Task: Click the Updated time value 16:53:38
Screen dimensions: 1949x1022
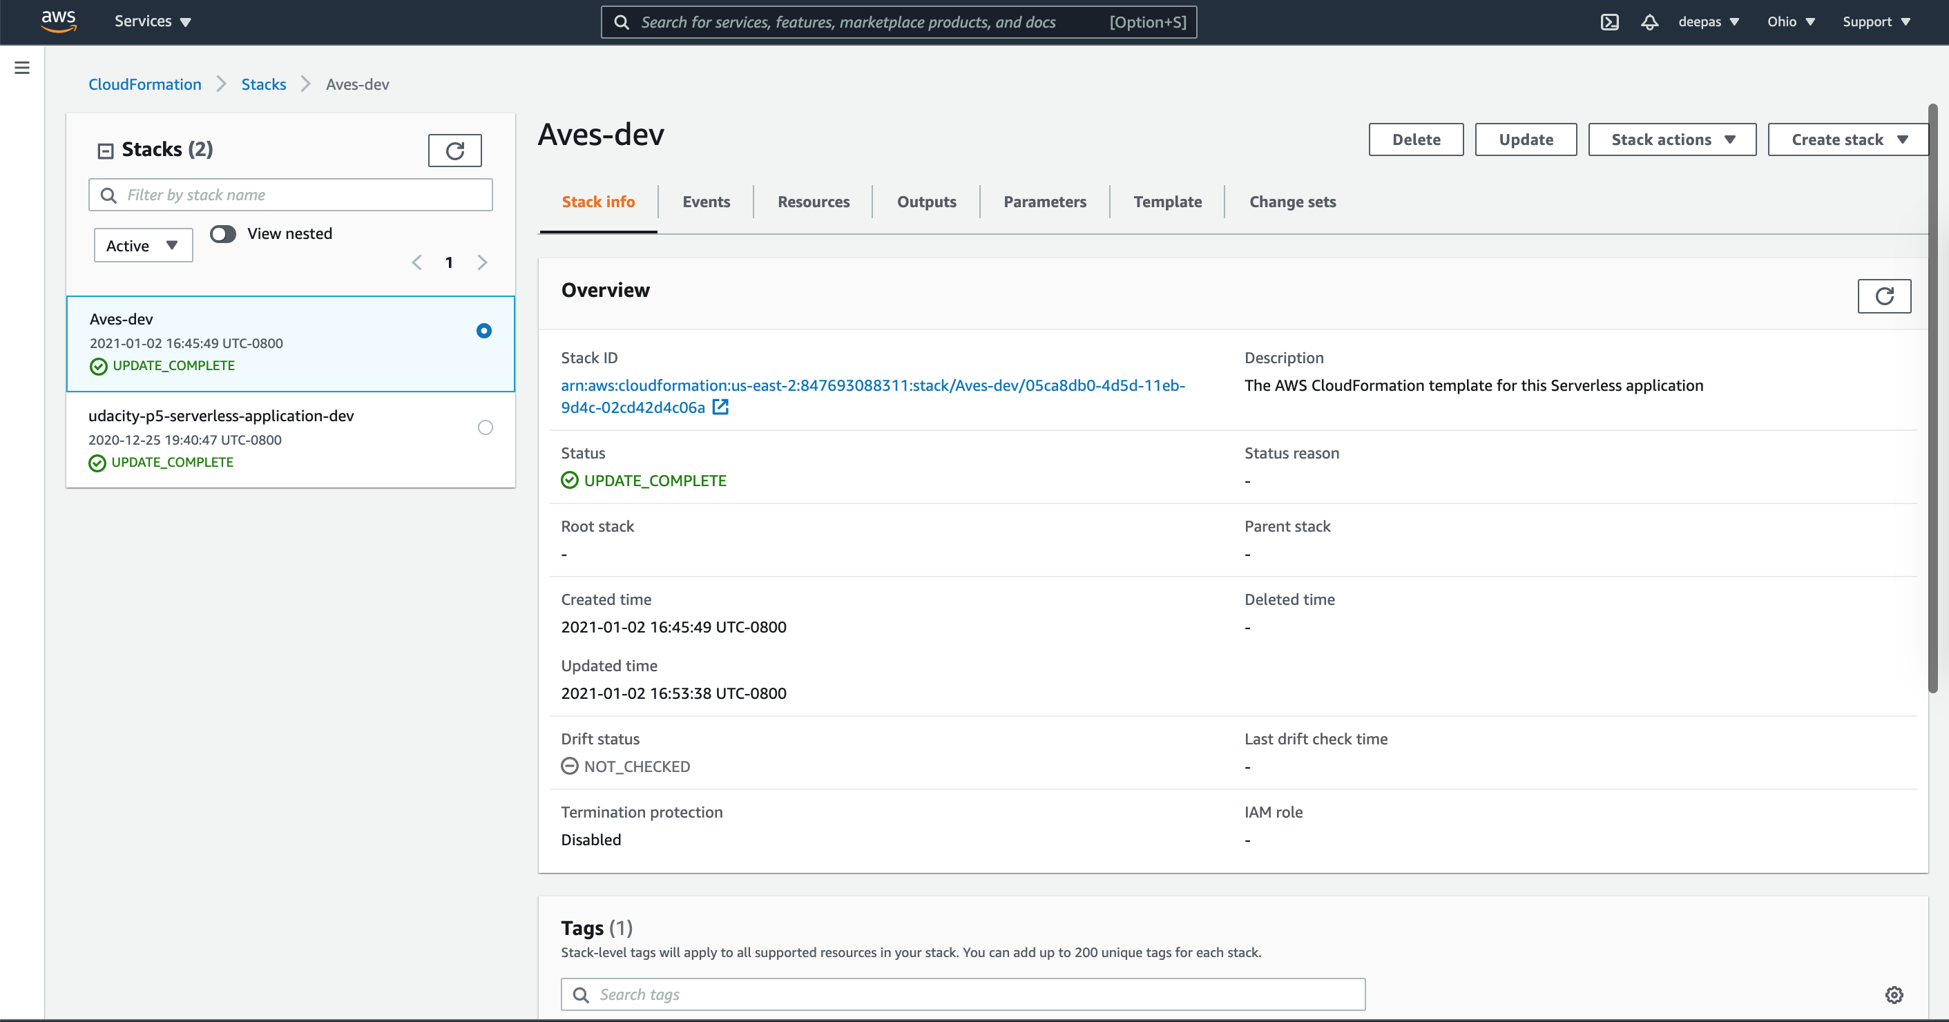Action: coord(673,693)
